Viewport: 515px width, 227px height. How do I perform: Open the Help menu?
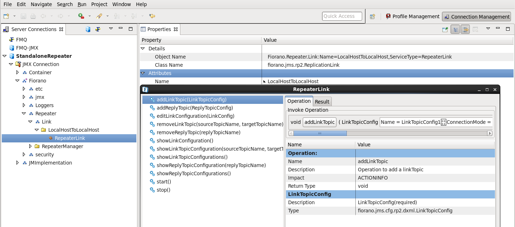click(x=141, y=4)
